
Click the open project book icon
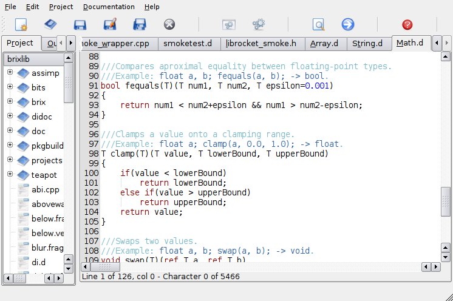click(50, 25)
